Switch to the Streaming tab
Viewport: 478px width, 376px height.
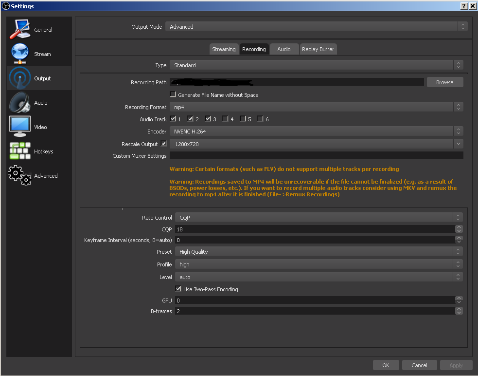[x=224, y=49]
